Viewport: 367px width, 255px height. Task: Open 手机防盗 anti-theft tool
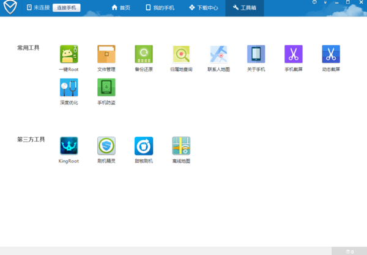[106, 88]
